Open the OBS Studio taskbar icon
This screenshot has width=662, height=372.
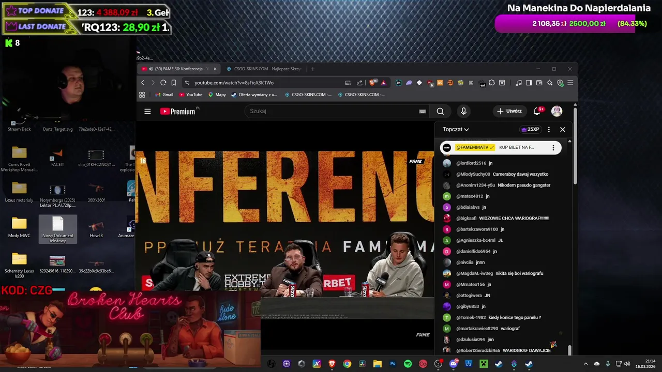pyautogui.click(x=438, y=364)
